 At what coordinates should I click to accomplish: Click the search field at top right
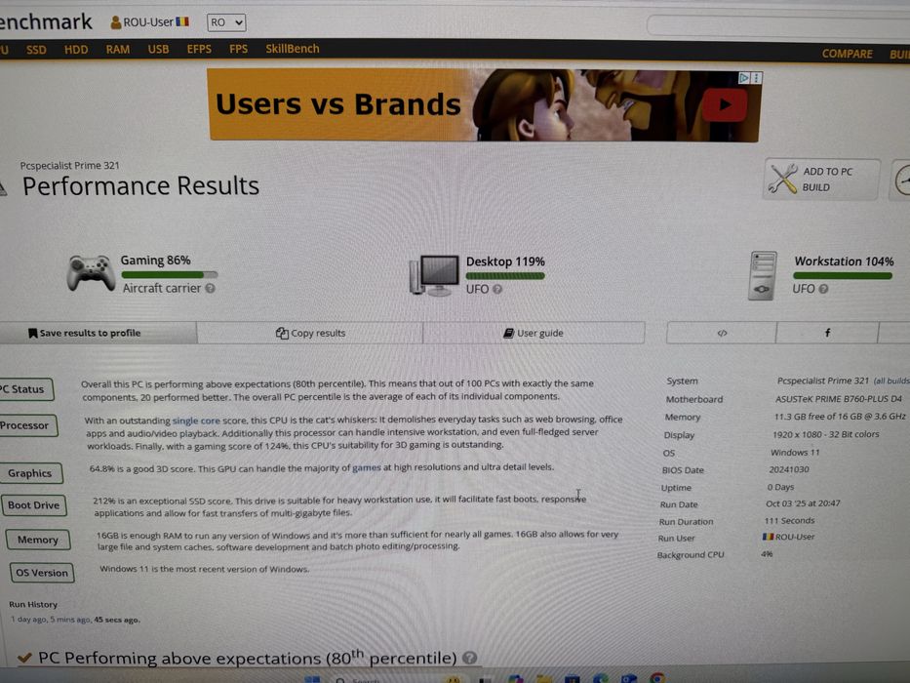(x=777, y=26)
